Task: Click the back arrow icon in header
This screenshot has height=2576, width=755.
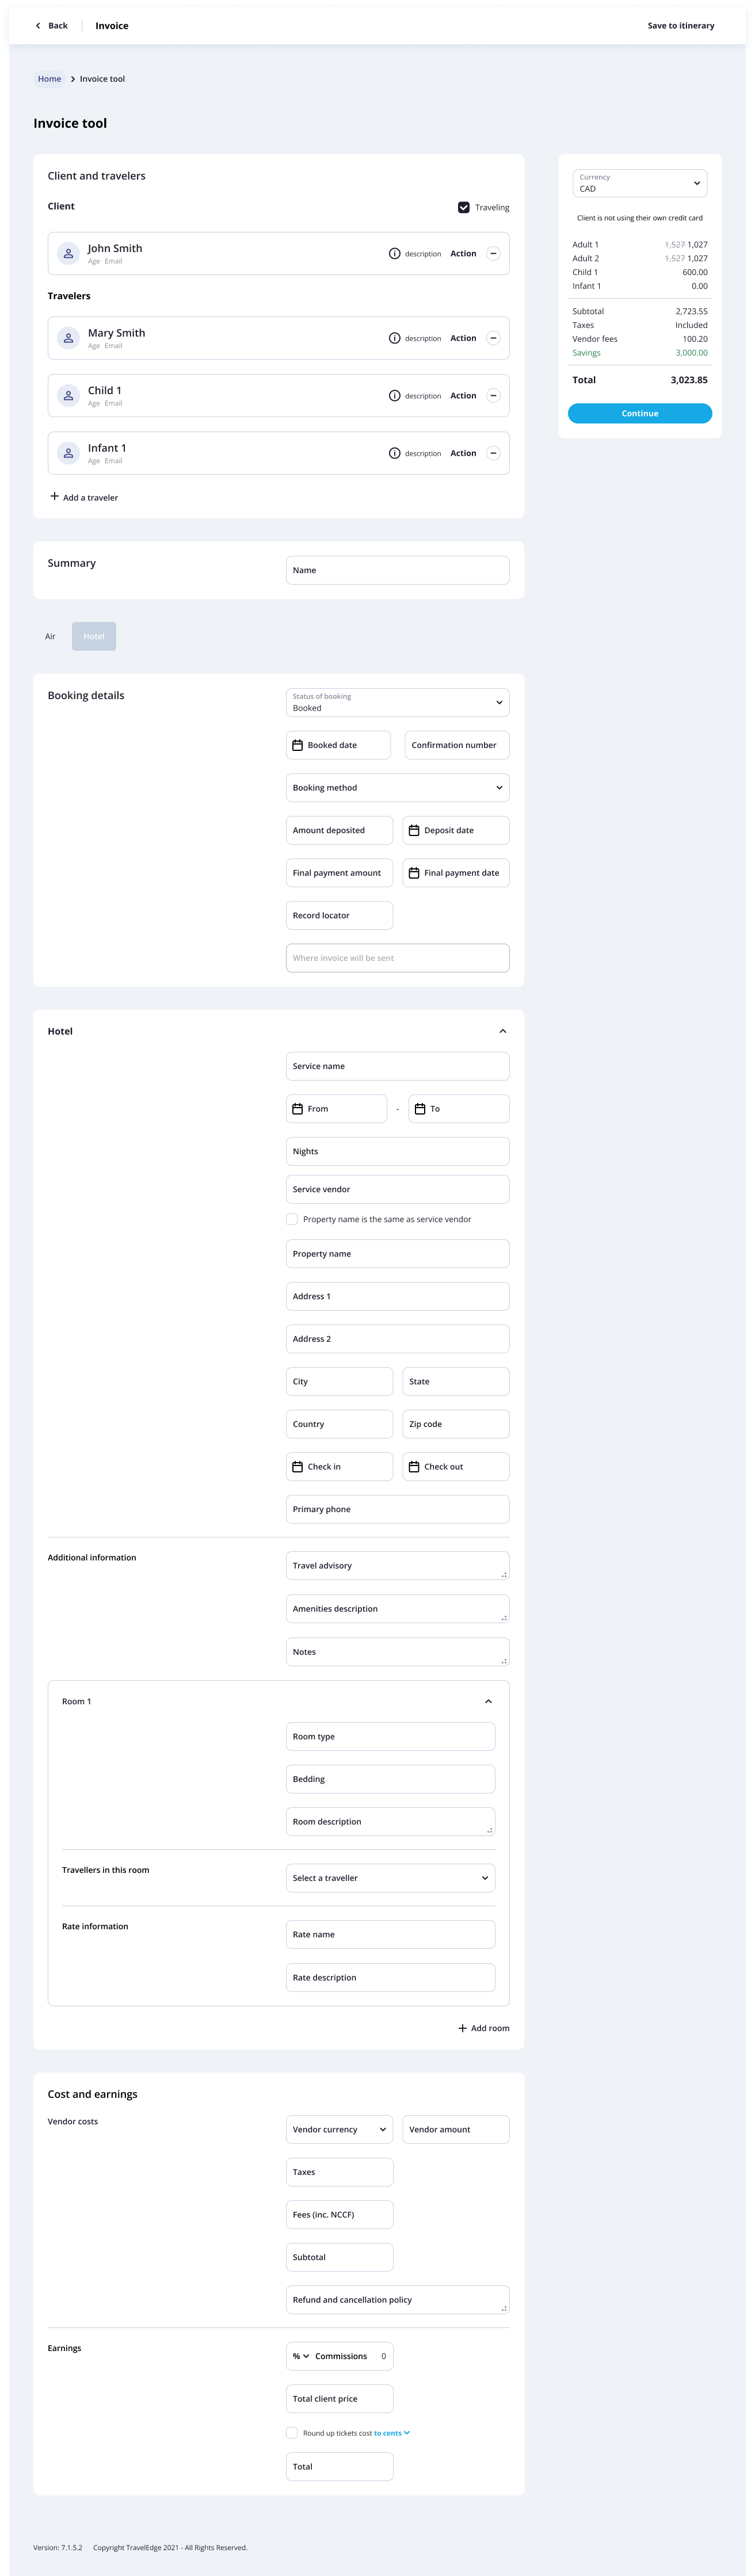Action: point(38,26)
